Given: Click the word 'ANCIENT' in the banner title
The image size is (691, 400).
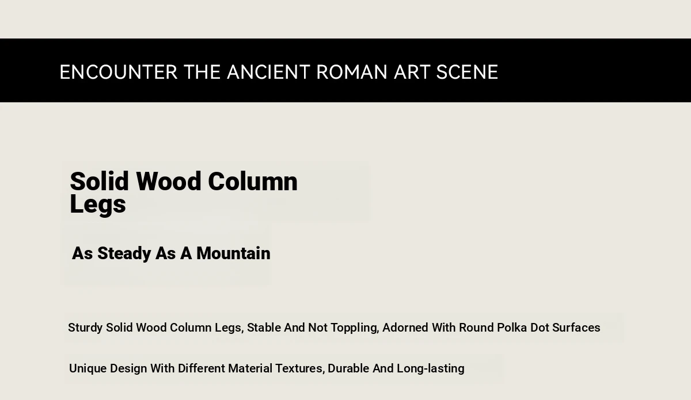Looking at the screenshot, I should point(269,72).
